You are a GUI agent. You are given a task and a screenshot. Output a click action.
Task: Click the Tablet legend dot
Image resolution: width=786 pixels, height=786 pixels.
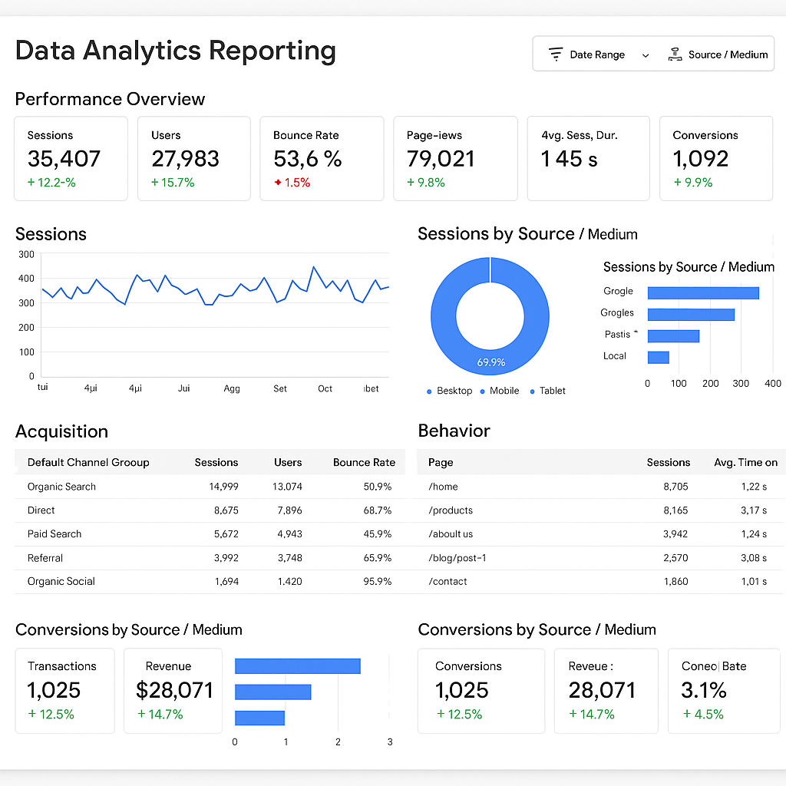(533, 391)
